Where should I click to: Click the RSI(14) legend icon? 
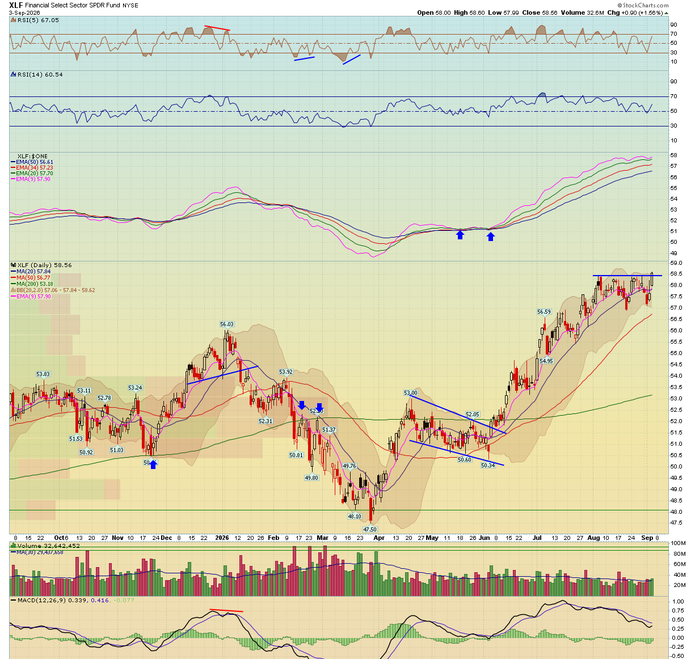(x=13, y=74)
